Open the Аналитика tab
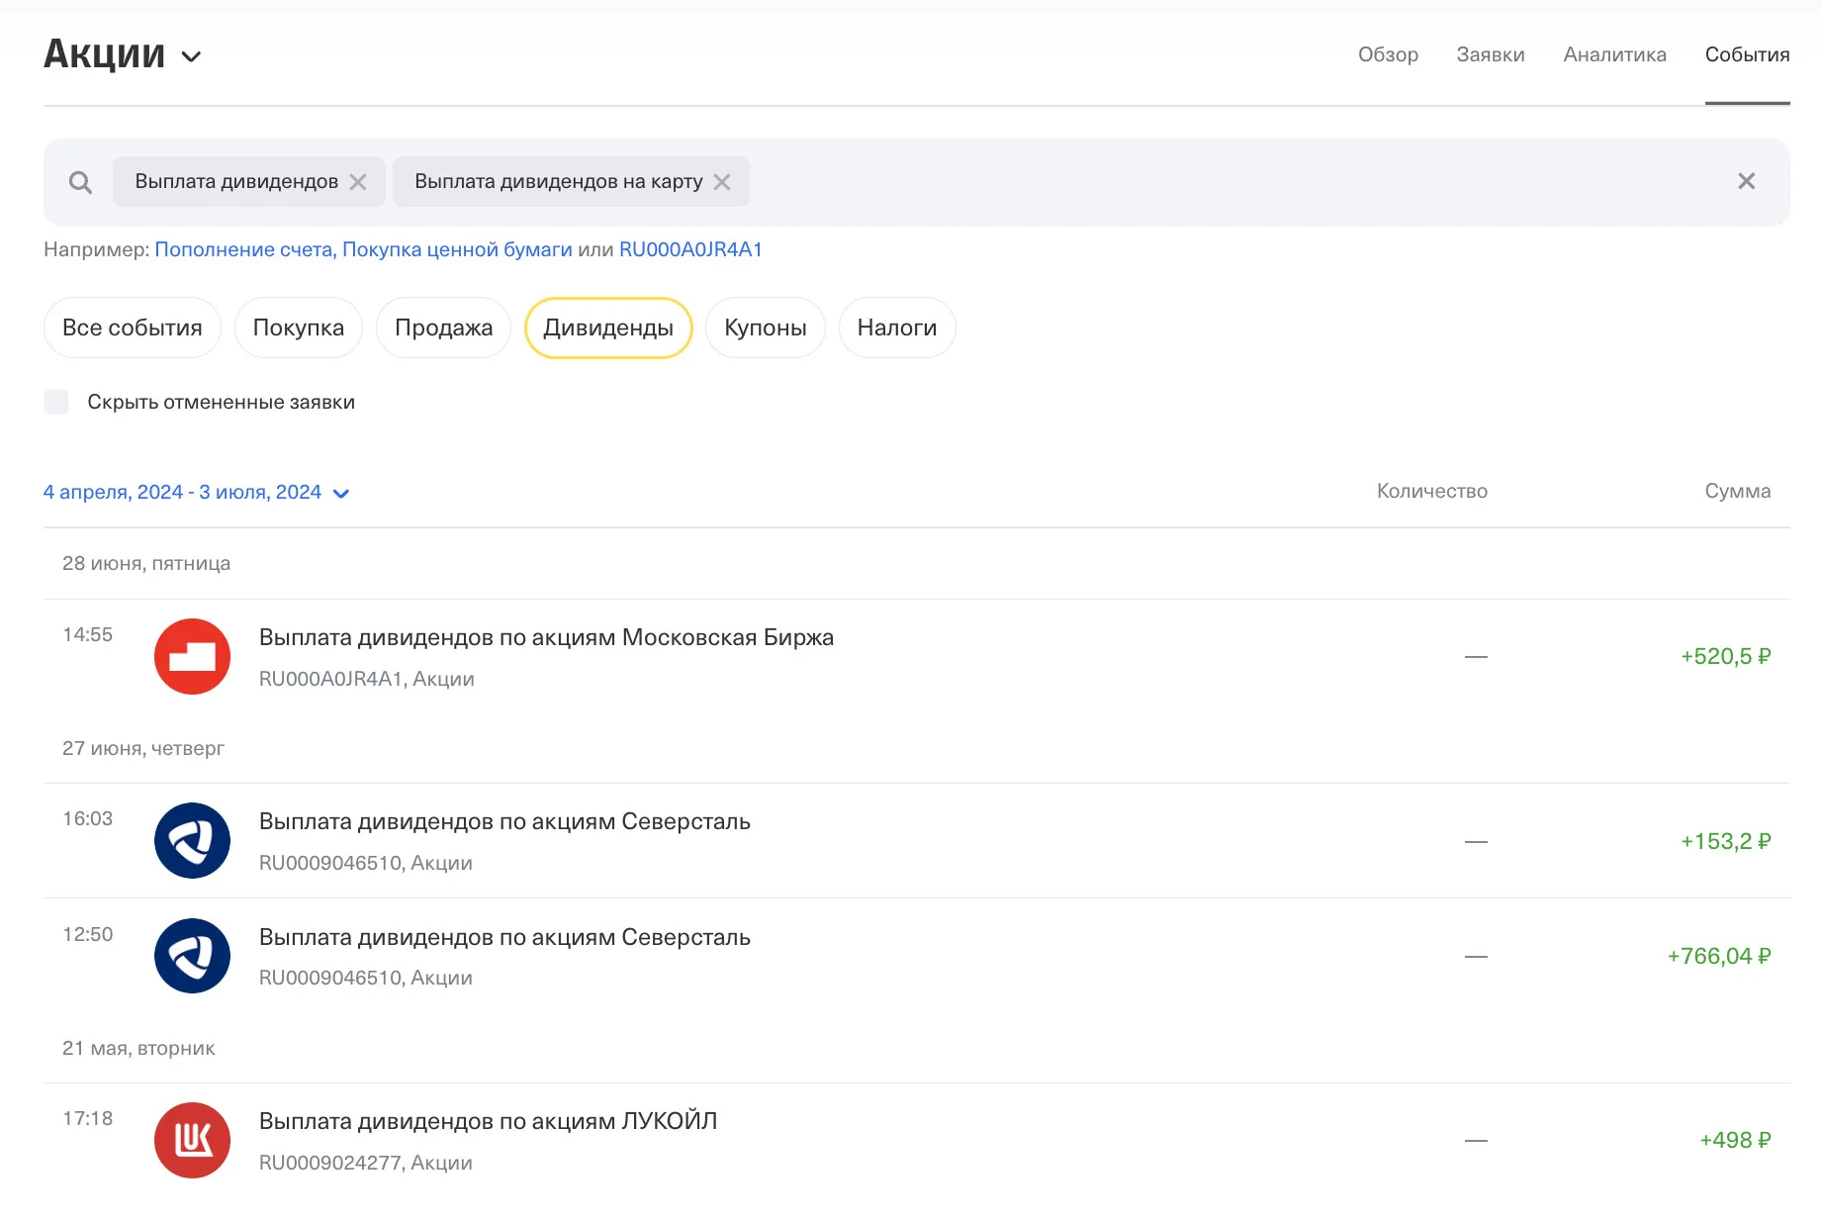 1614,54
